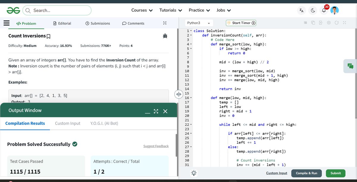Screen dimensions: 357x182
Task: Open the Jobs dropdown
Action: pos(224,10)
